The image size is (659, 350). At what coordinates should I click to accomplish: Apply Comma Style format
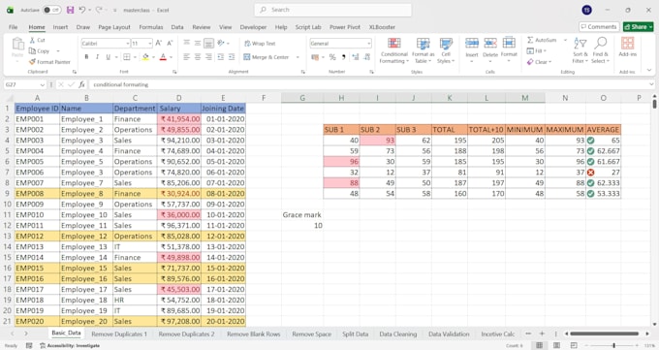coord(343,57)
